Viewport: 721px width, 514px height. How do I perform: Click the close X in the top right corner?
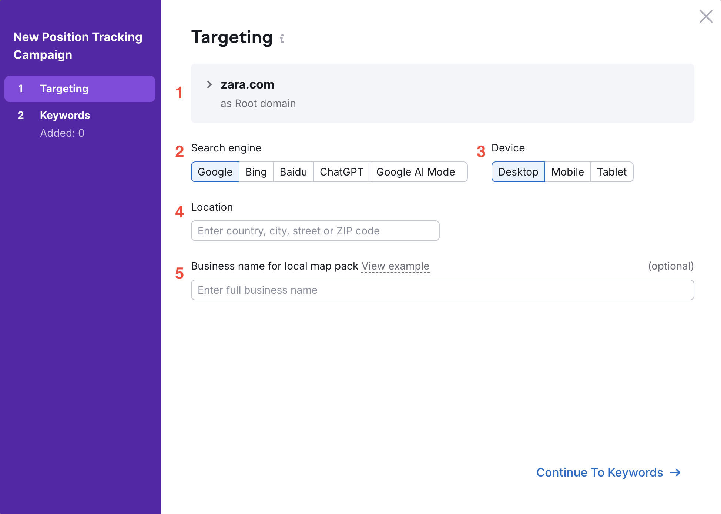tap(706, 17)
